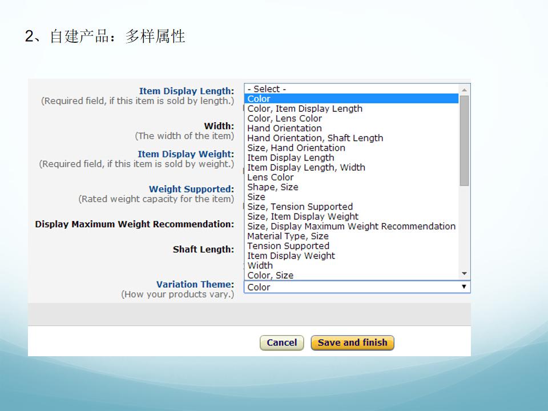
Task: Click '(Rated weight capacity for the item)' hint
Action: [x=156, y=199]
